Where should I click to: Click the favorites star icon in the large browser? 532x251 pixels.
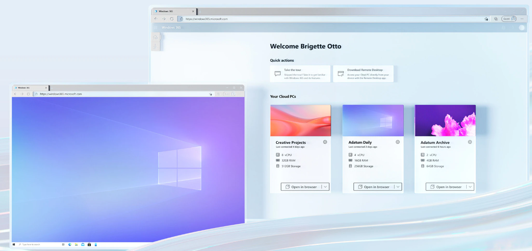tap(486, 19)
